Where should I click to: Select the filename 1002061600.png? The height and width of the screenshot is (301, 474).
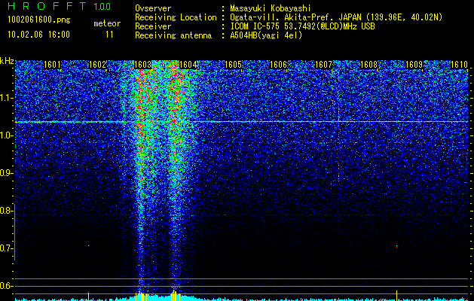tap(39, 20)
